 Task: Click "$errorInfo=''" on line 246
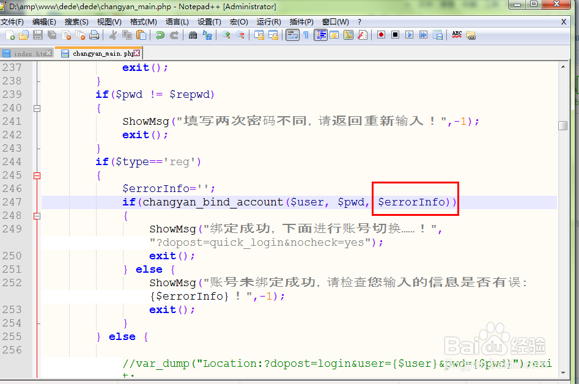click(166, 189)
